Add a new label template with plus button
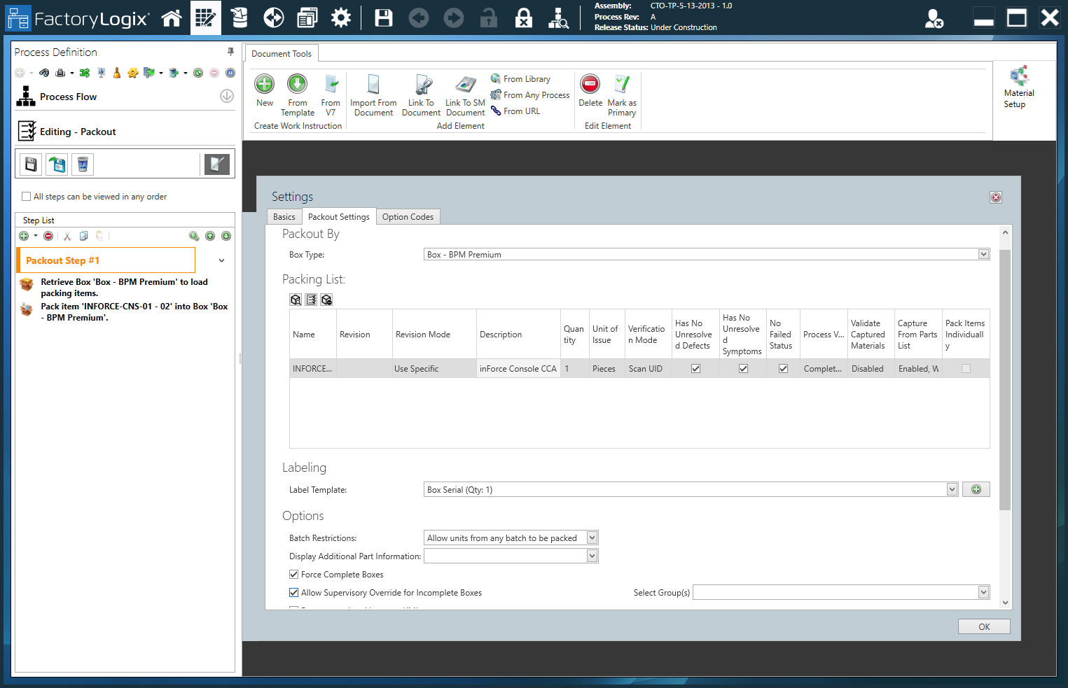1068x688 pixels. pos(976,489)
